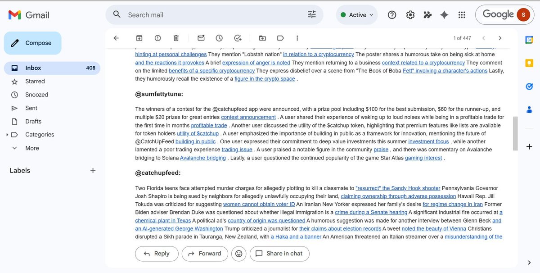This screenshot has height=273, width=540.
Task: Show older email arrow
Action: click(500, 38)
